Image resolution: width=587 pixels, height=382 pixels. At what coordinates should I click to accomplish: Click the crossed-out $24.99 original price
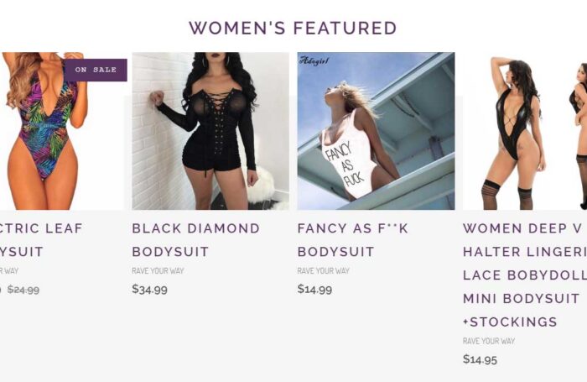pyautogui.click(x=23, y=290)
